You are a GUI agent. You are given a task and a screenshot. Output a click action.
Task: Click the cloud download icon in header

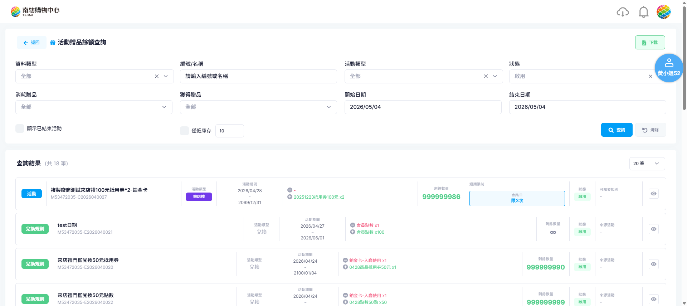[623, 12]
